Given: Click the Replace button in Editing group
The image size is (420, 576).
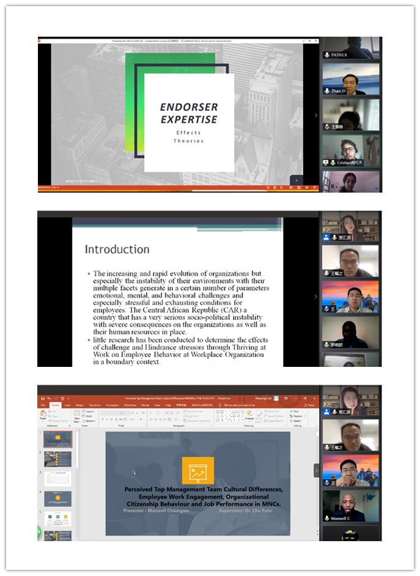Looking at the screenshot, I should (x=298, y=416).
